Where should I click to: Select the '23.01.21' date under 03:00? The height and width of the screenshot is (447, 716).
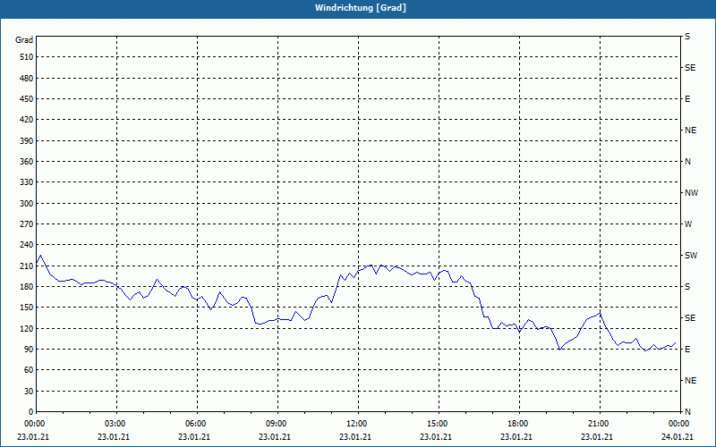[x=114, y=437]
